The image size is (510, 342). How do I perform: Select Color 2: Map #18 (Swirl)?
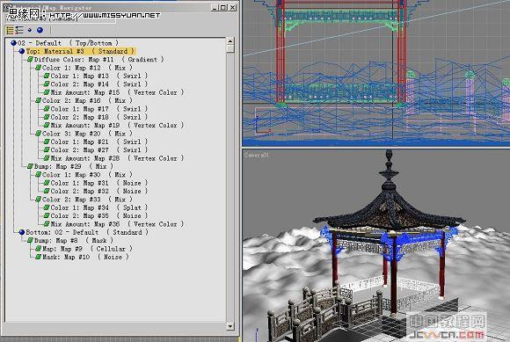(x=98, y=117)
